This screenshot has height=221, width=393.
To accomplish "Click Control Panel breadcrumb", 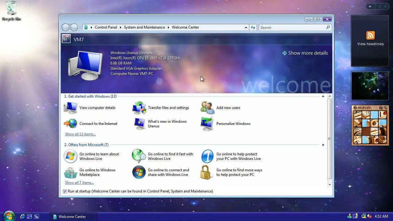I will (x=106, y=27).
